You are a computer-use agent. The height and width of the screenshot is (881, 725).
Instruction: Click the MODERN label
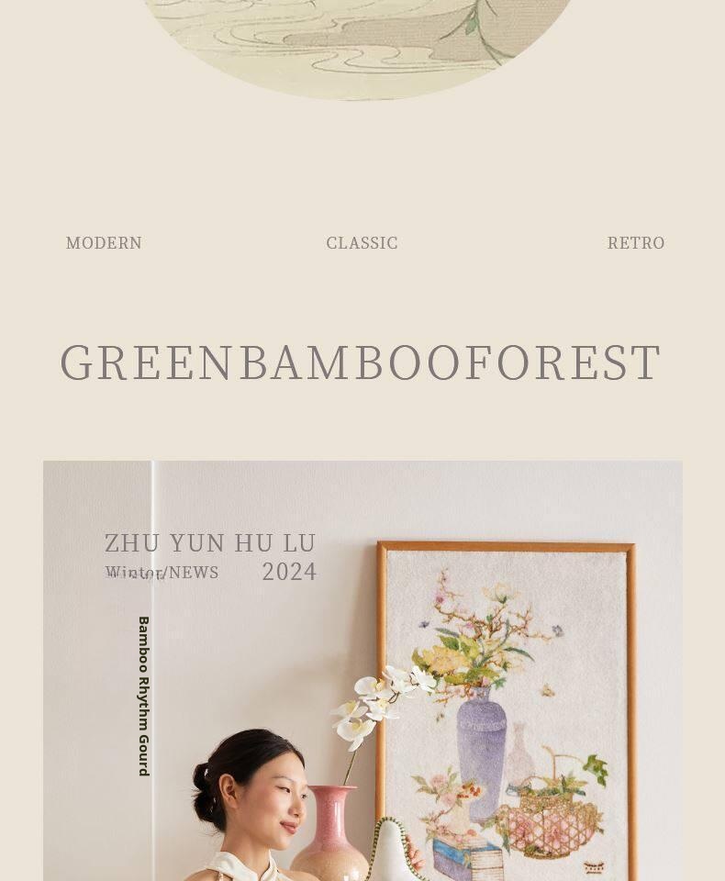click(104, 243)
